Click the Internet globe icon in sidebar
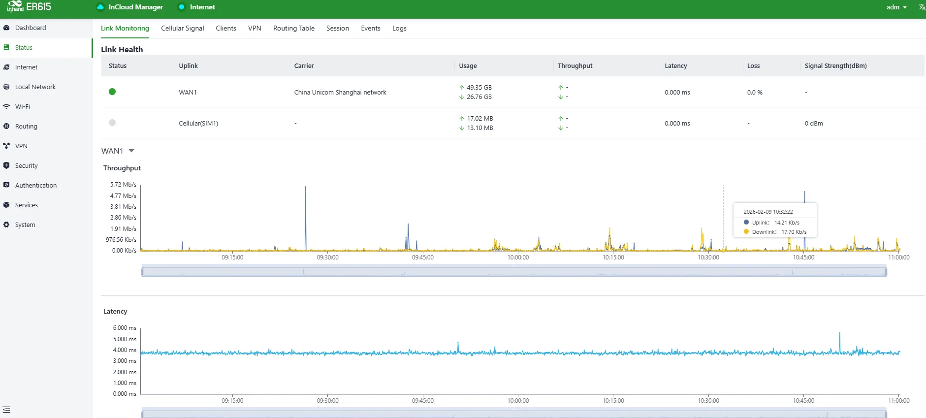 tap(6, 67)
